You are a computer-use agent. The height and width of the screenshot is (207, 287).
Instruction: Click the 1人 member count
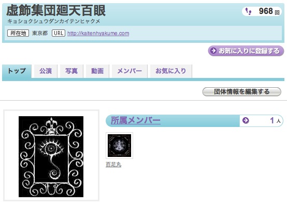[x=275, y=120]
